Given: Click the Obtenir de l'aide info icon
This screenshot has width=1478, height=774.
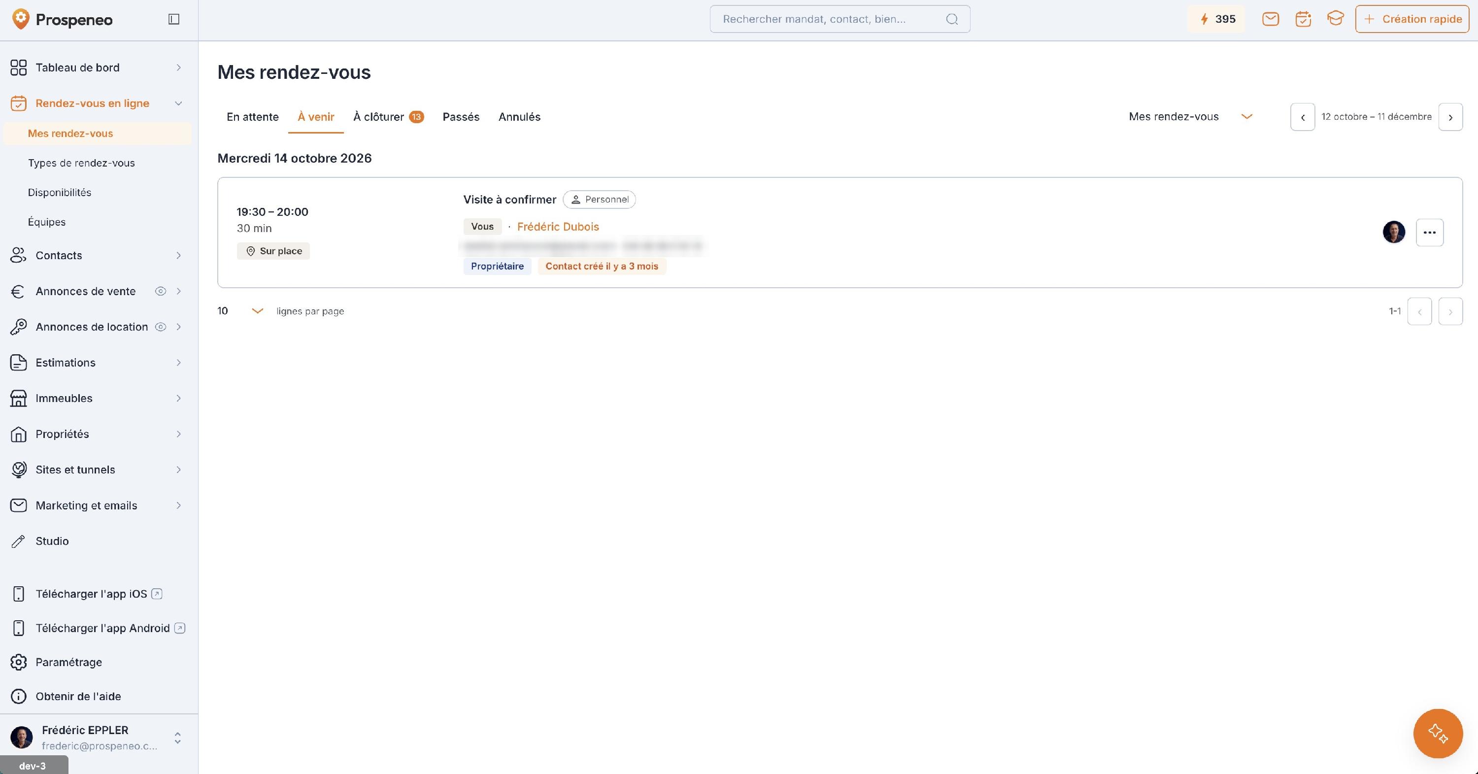Looking at the screenshot, I should [18, 696].
